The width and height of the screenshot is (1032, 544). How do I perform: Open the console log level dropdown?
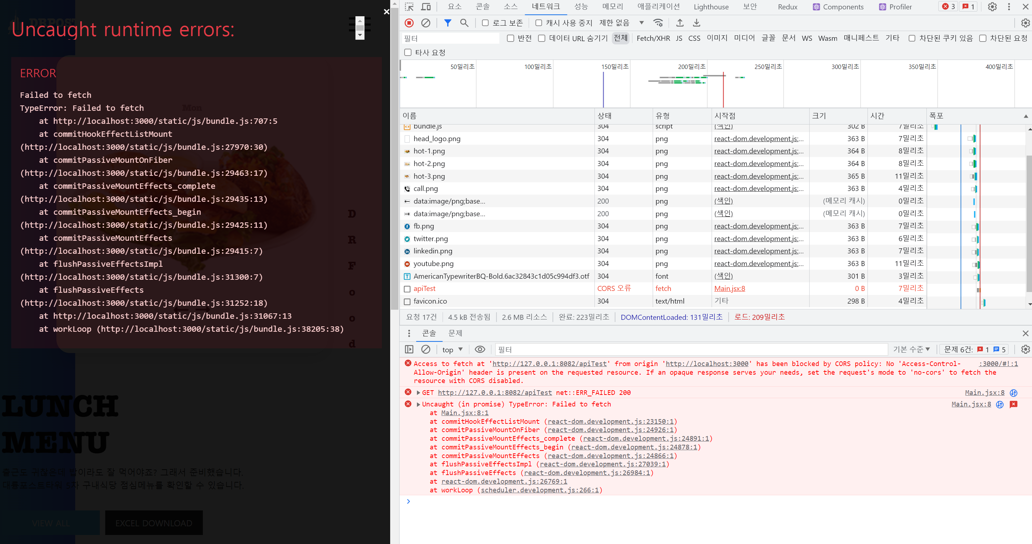pos(912,349)
